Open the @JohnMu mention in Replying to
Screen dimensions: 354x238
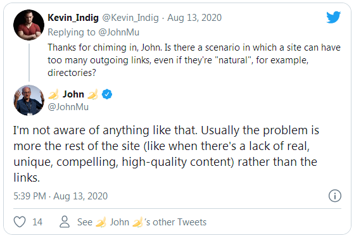[119, 32]
